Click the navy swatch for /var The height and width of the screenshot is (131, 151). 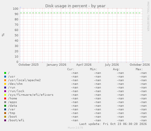pyautogui.click(x=5, y=109)
